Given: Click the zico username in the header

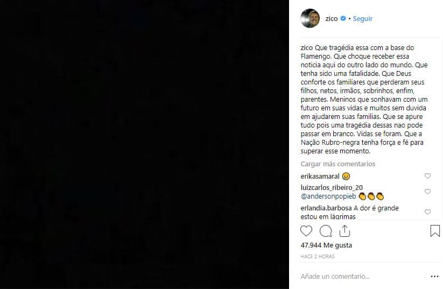Looking at the screenshot, I should point(332,19).
